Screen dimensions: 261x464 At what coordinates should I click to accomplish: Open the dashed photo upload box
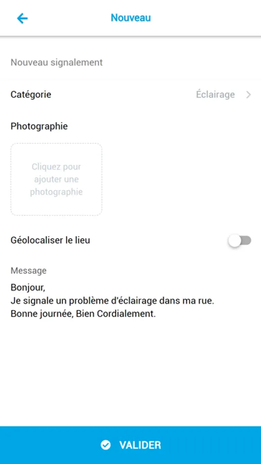(57, 179)
